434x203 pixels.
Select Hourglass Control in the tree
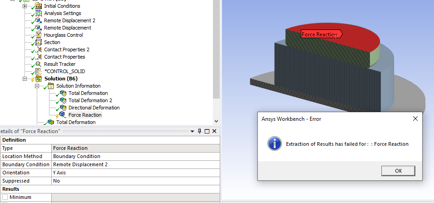tap(64, 35)
